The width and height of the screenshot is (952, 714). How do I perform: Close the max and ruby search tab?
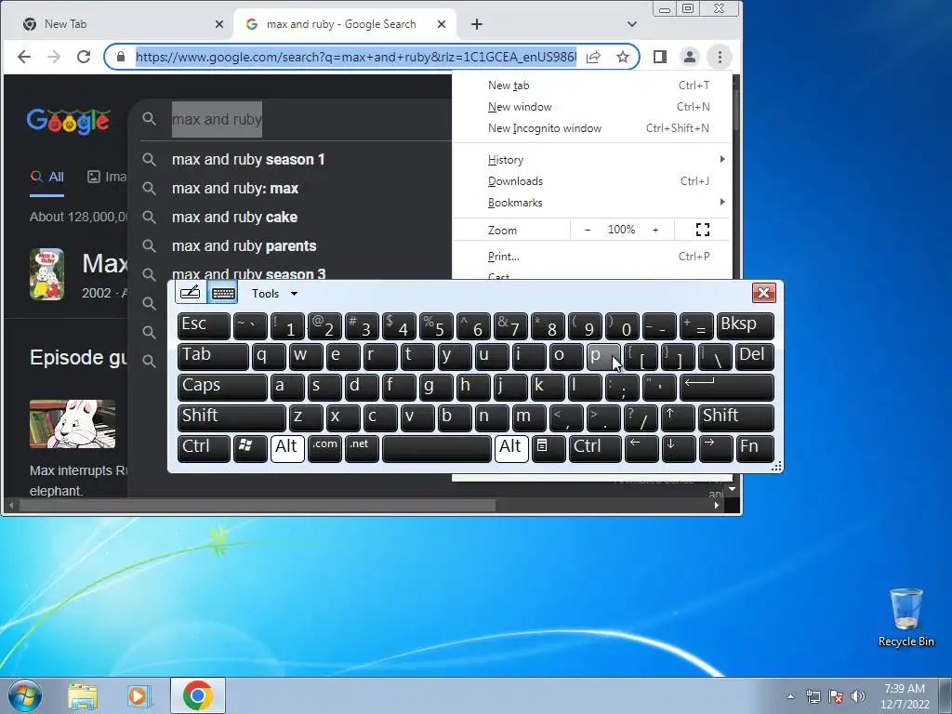click(442, 24)
